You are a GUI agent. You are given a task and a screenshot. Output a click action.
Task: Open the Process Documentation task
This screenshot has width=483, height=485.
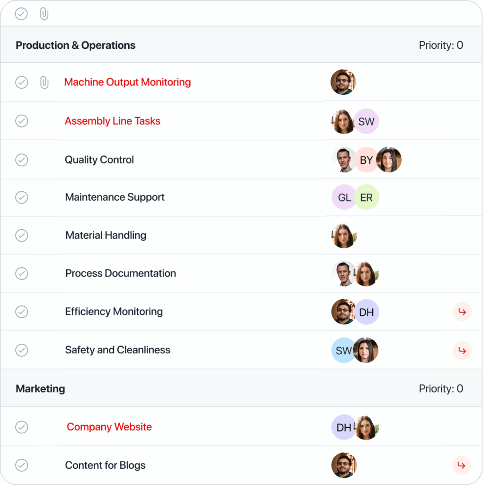tap(121, 273)
